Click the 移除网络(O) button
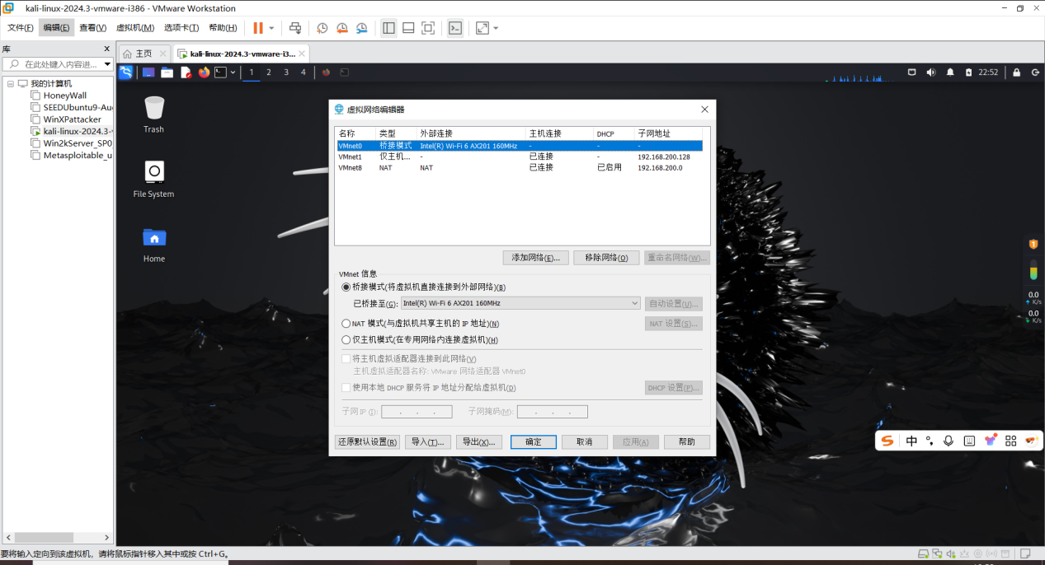This screenshot has width=1045, height=565. tap(606, 258)
